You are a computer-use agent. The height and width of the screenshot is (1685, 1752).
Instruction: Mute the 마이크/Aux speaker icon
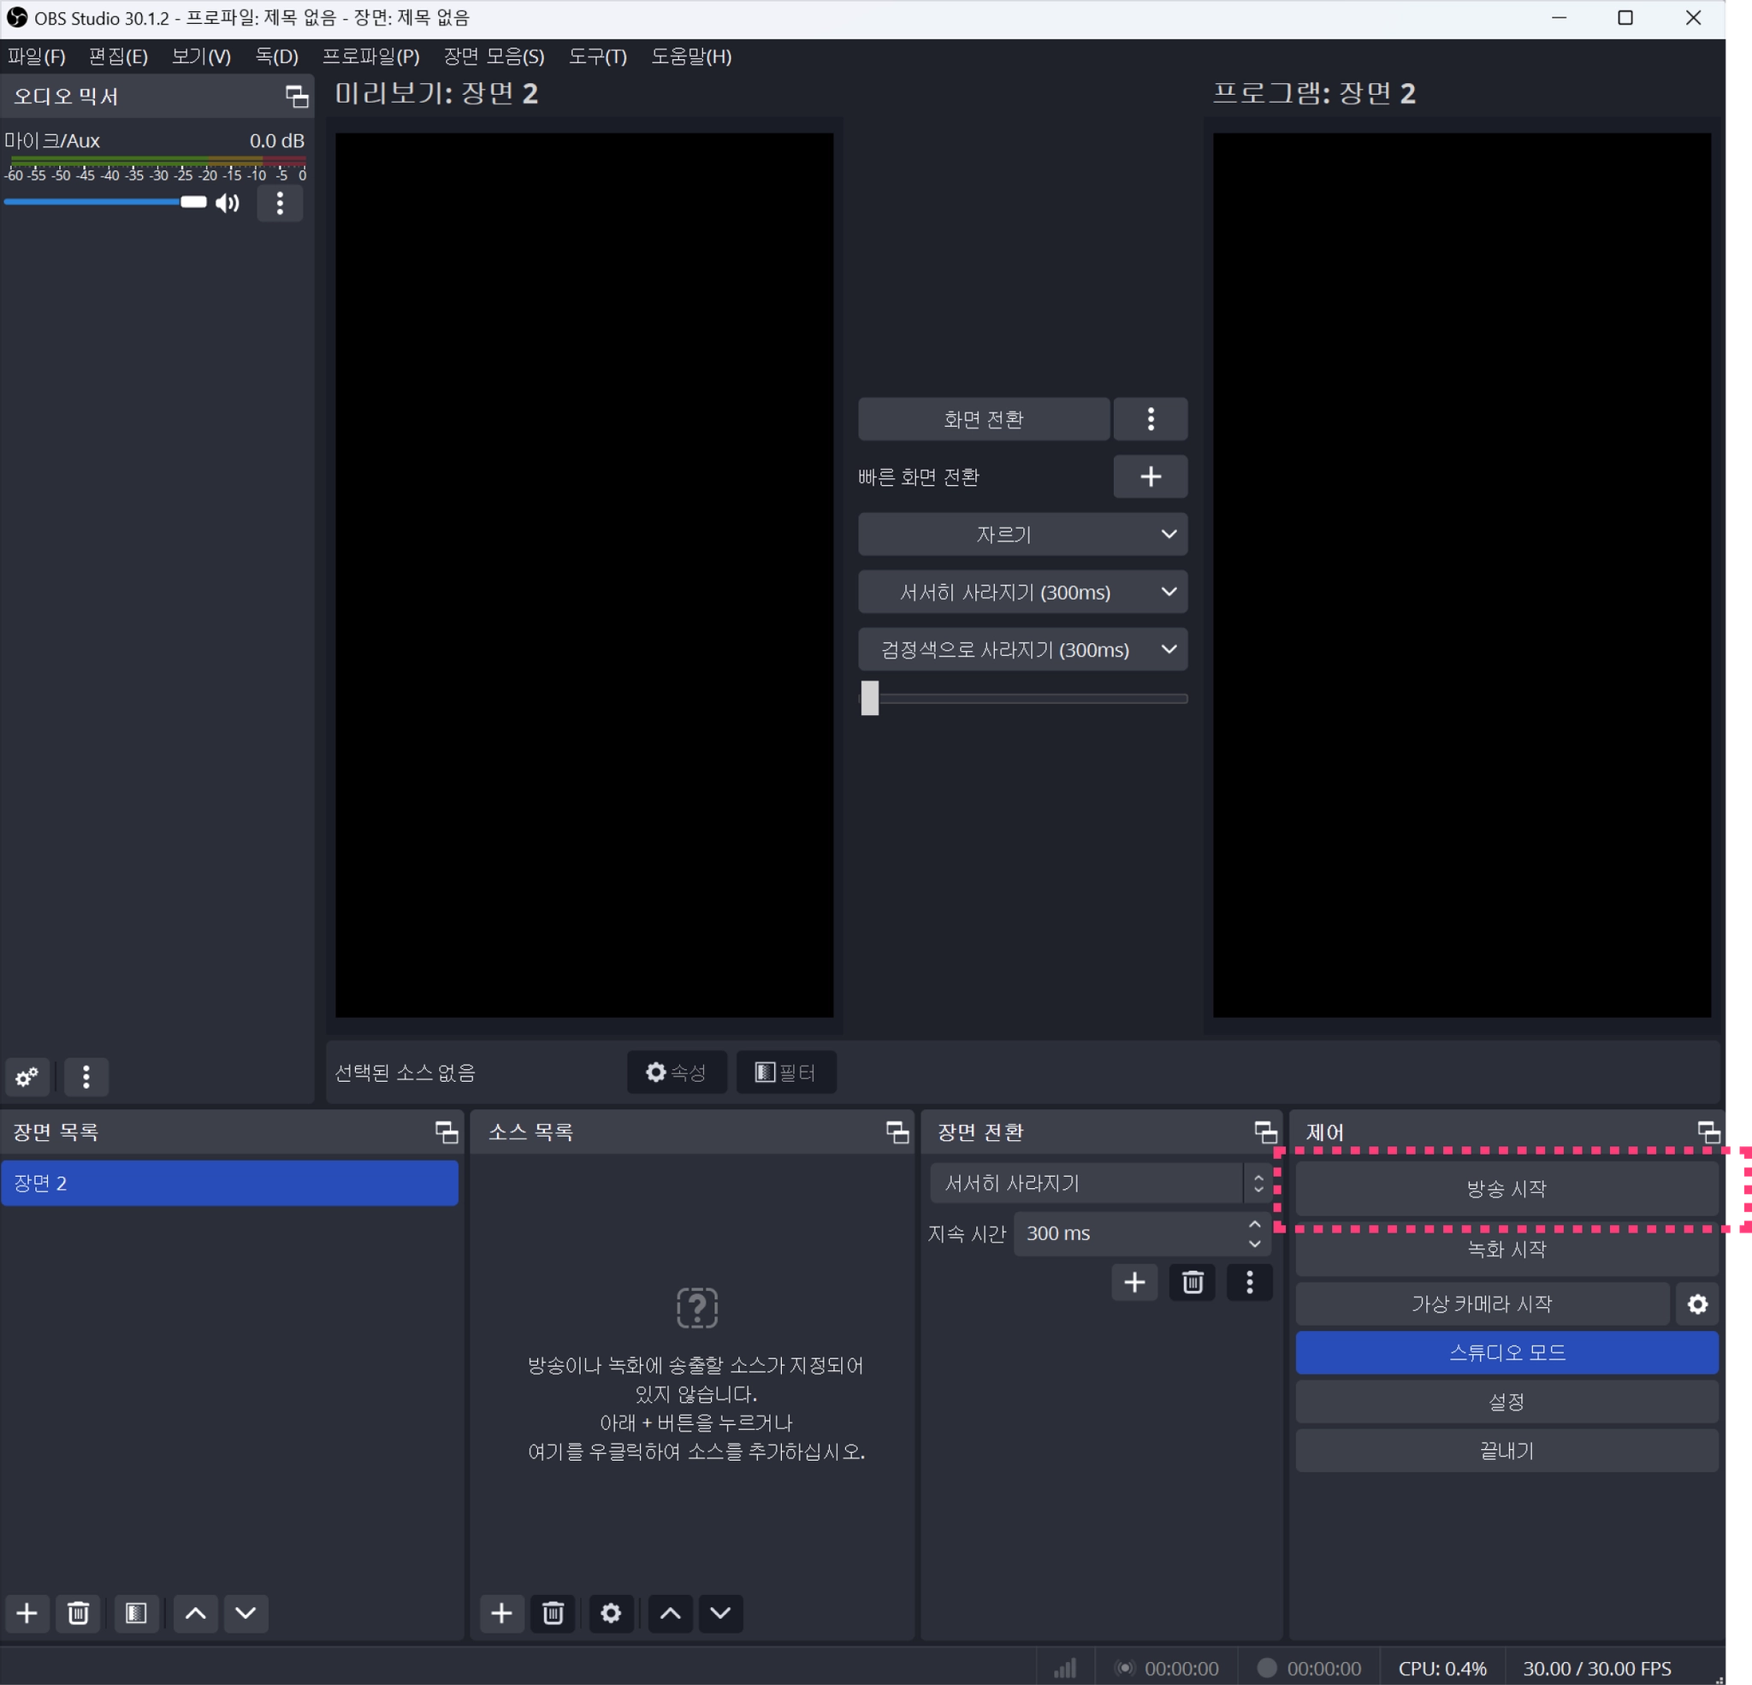(x=227, y=203)
